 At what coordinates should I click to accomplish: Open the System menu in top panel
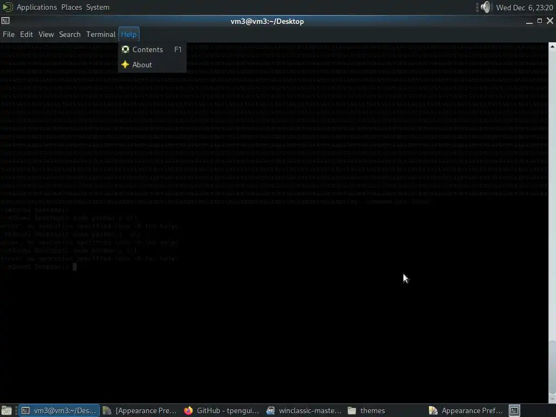98,7
